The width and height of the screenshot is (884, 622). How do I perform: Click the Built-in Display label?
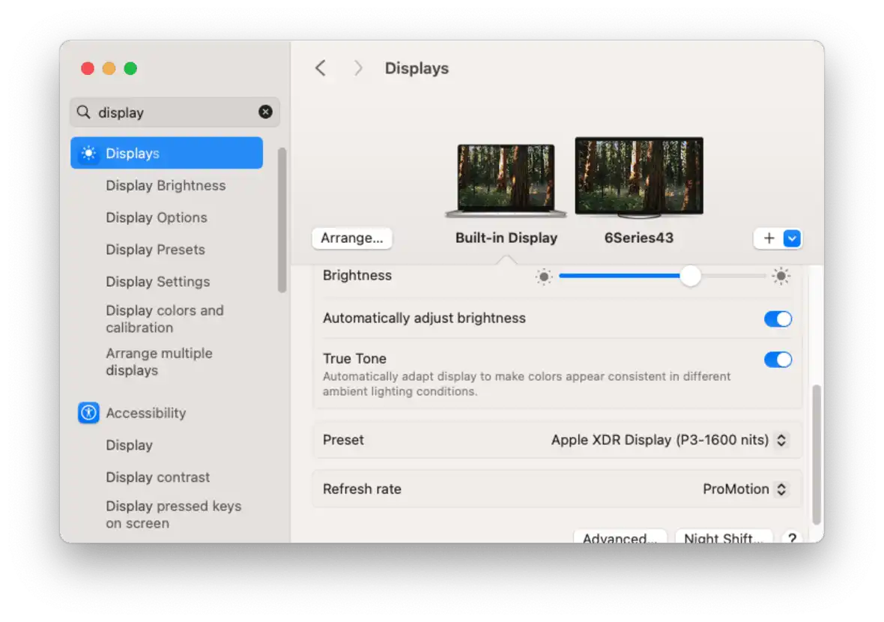tap(506, 238)
